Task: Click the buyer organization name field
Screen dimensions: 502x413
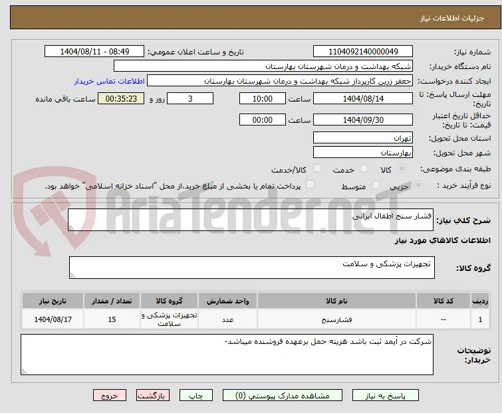Action: [x=263, y=66]
